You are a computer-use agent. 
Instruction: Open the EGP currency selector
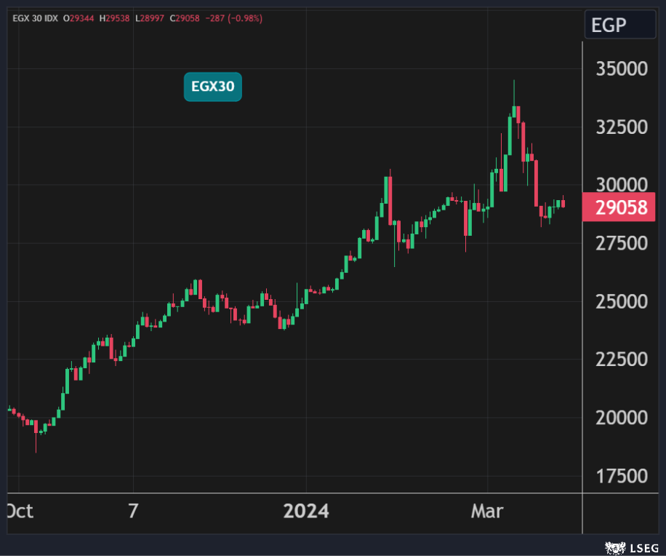coord(619,25)
